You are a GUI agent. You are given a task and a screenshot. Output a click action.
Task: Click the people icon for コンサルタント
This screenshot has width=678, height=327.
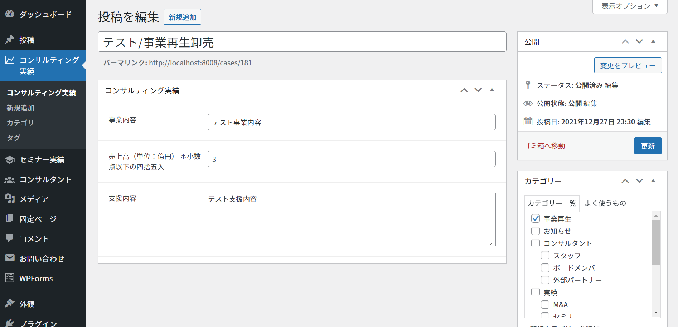(10, 179)
